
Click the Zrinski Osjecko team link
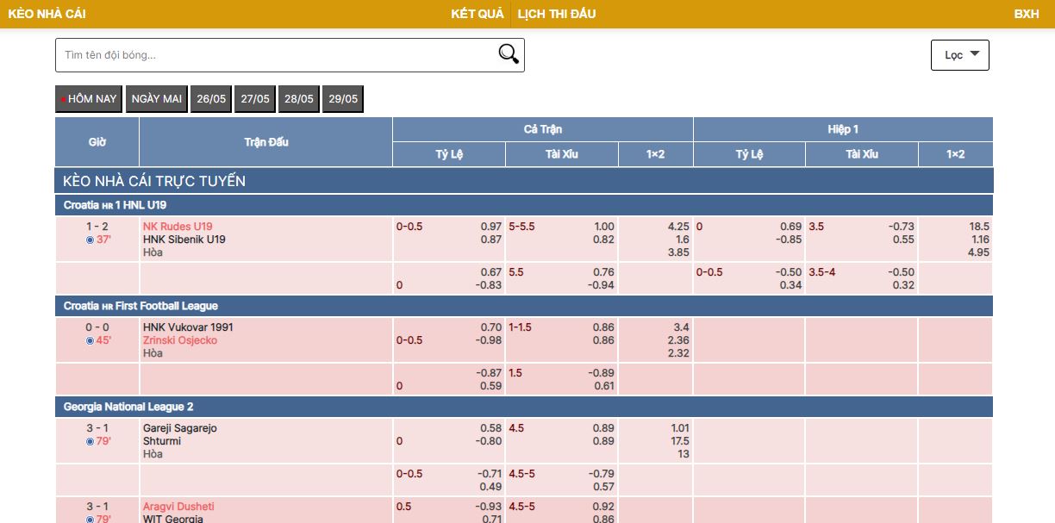[178, 339]
